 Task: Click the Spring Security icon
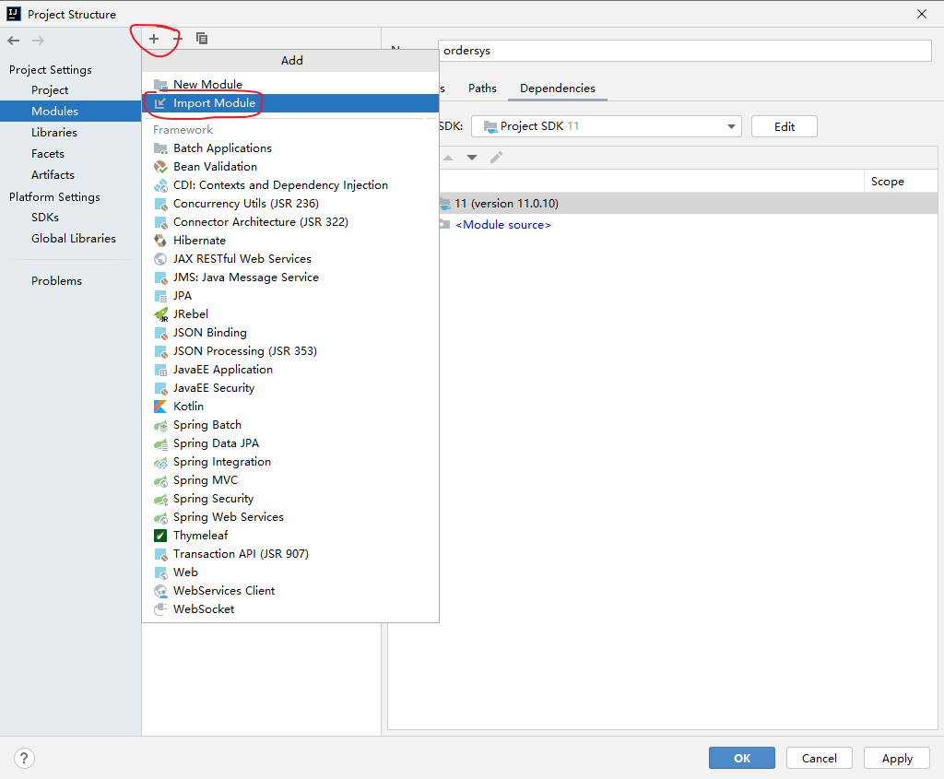click(160, 499)
